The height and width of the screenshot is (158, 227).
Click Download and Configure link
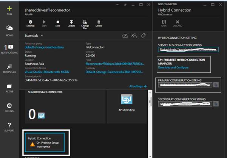click(173, 67)
